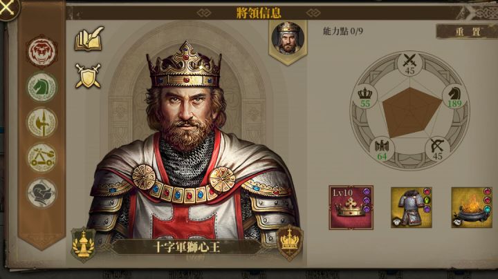Click the crossed swords shield icon
This screenshot has height=279, width=498.
(88, 76)
